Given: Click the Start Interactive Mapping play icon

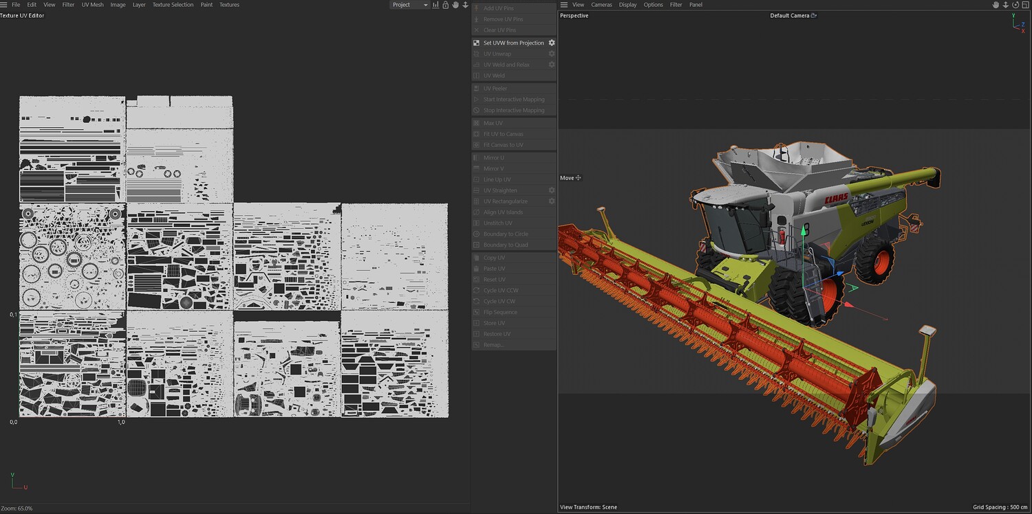Looking at the screenshot, I should click(476, 100).
